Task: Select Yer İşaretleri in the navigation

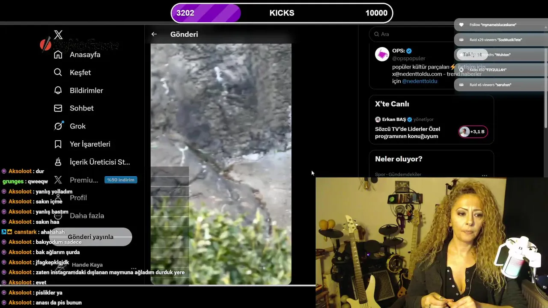Action: 90,144
